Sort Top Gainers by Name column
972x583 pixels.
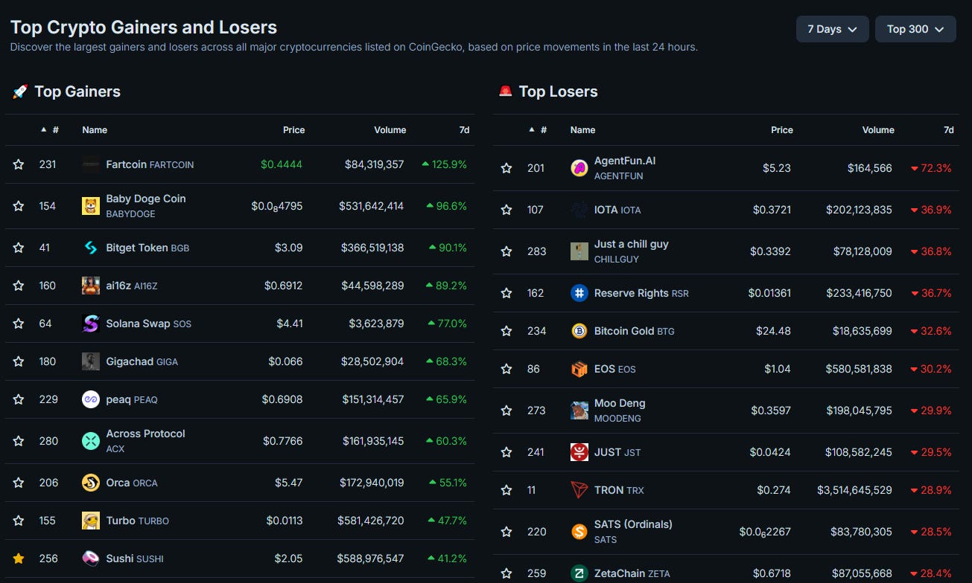(95, 129)
